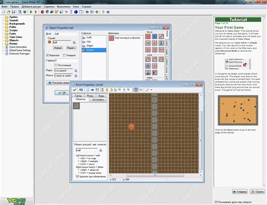Screen dimensions: 267x205
Task: Toggle 'delete underlying' checkbox in Room Properties
Action: [77, 176]
